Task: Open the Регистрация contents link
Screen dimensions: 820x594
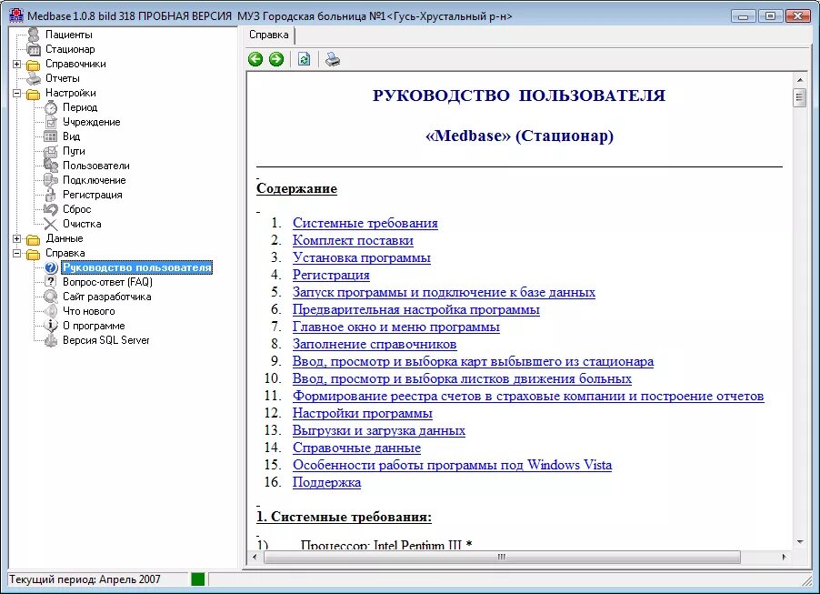Action: click(x=331, y=275)
